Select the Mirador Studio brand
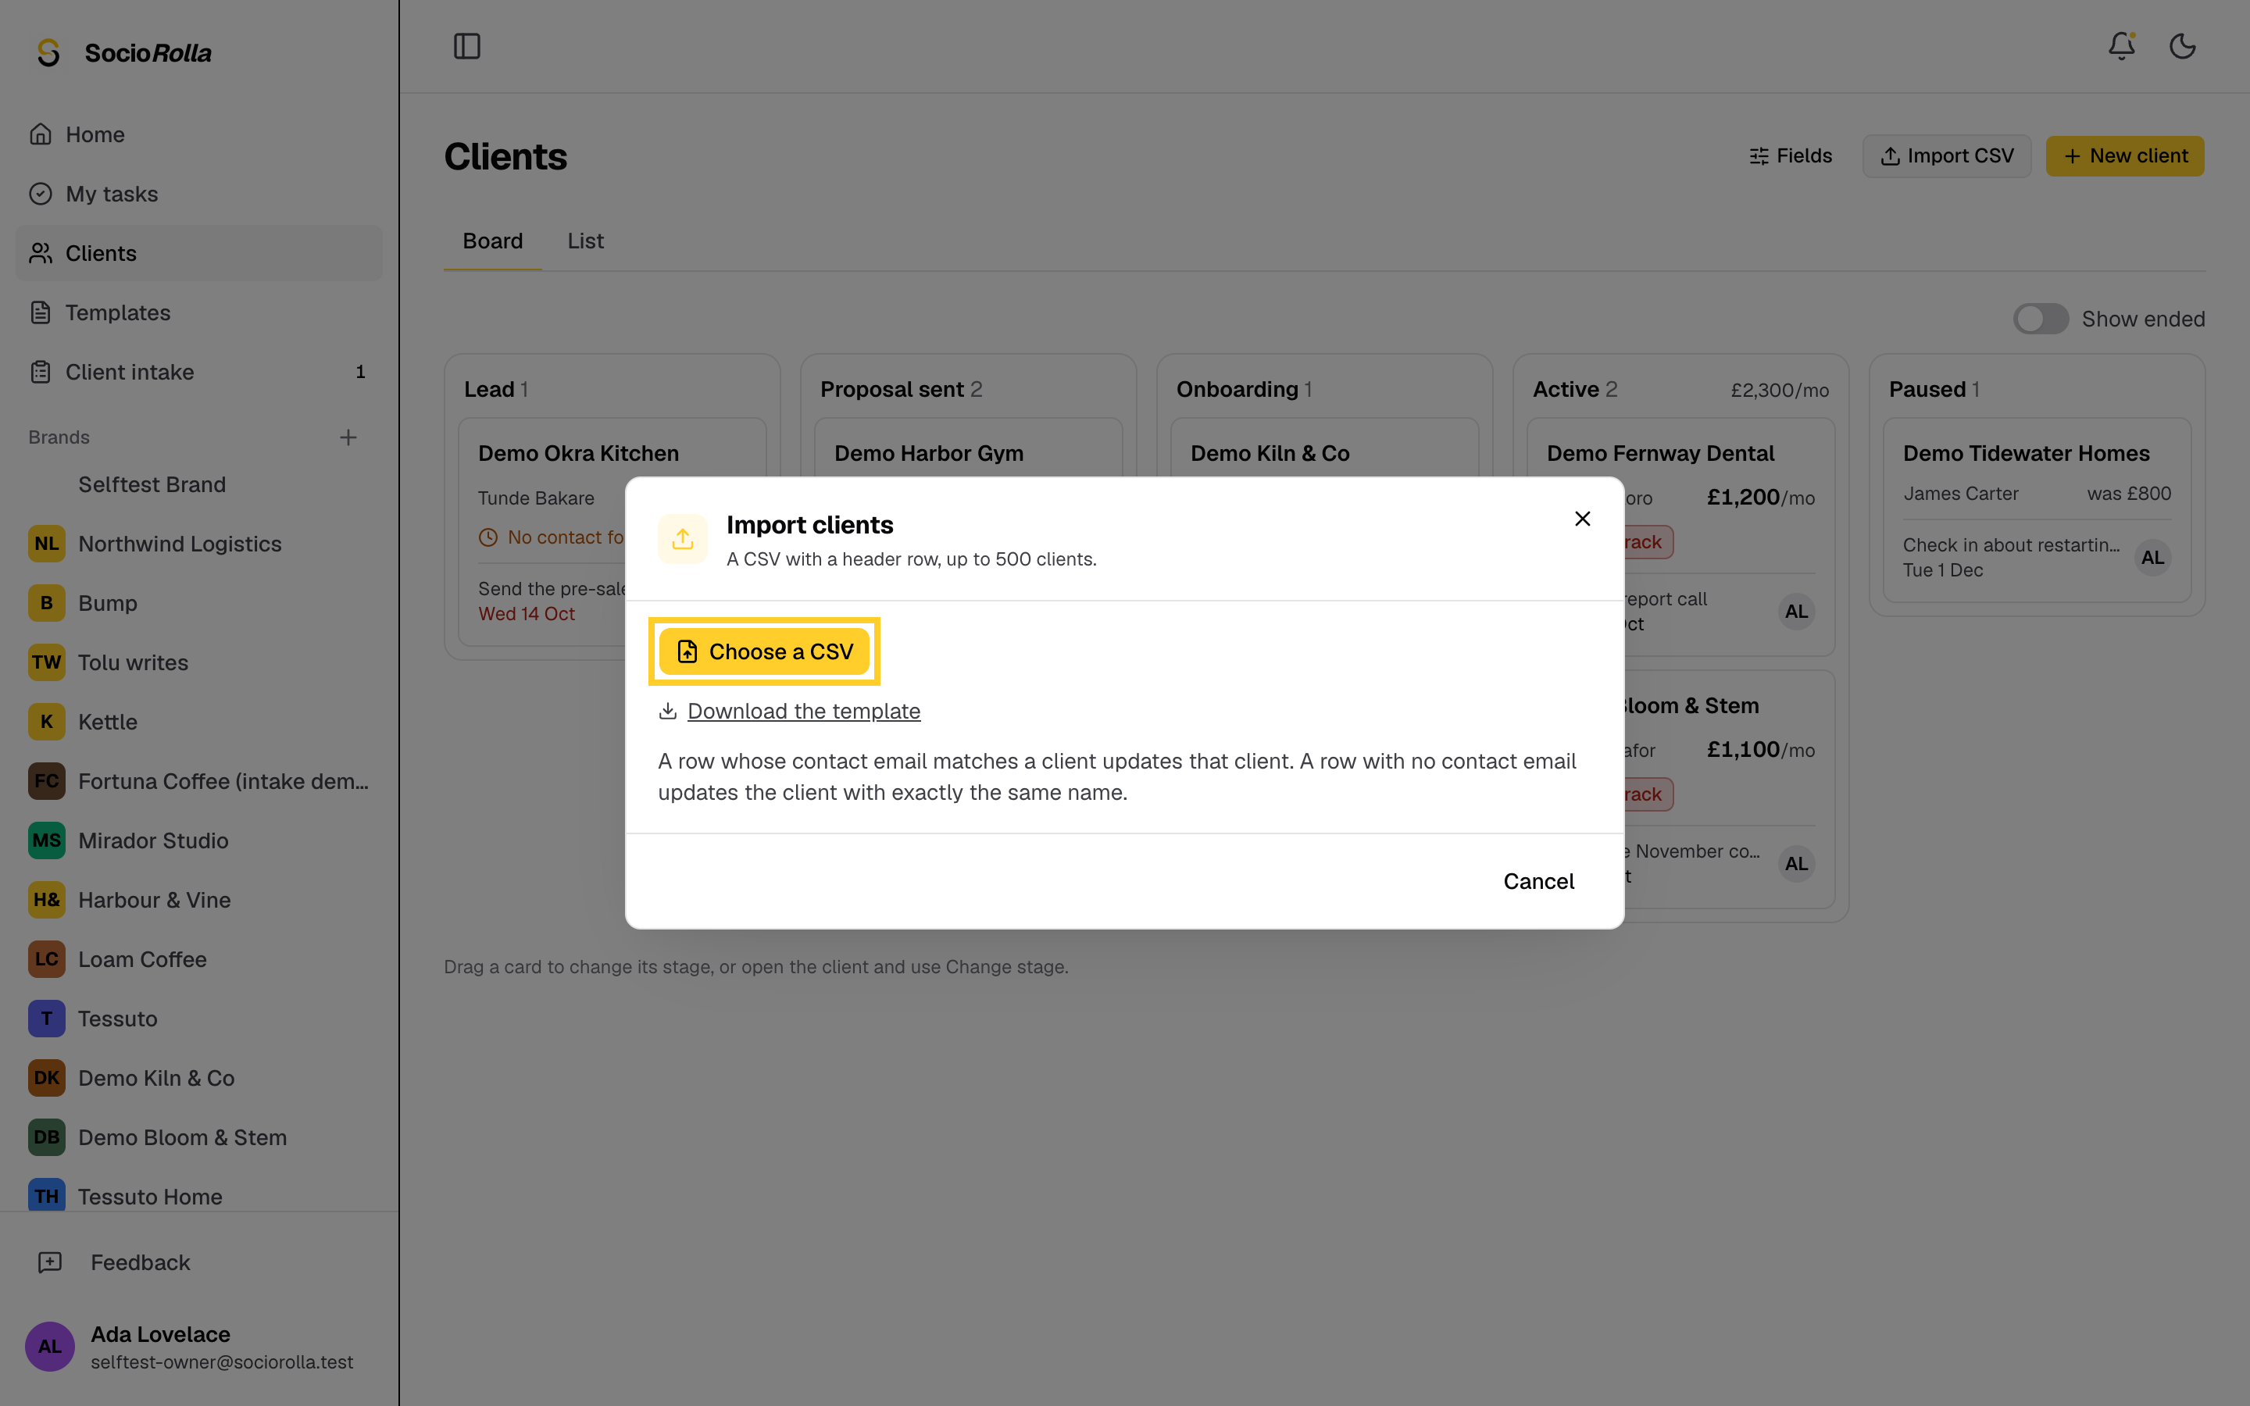Viewport: 2250px width, 1406px height. pyautogui.click(x=199, y=840)
